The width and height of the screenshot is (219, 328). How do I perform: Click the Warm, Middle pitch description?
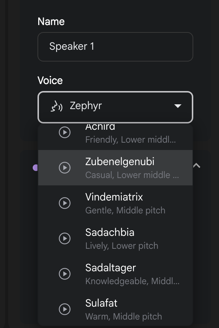pos(123,316)
